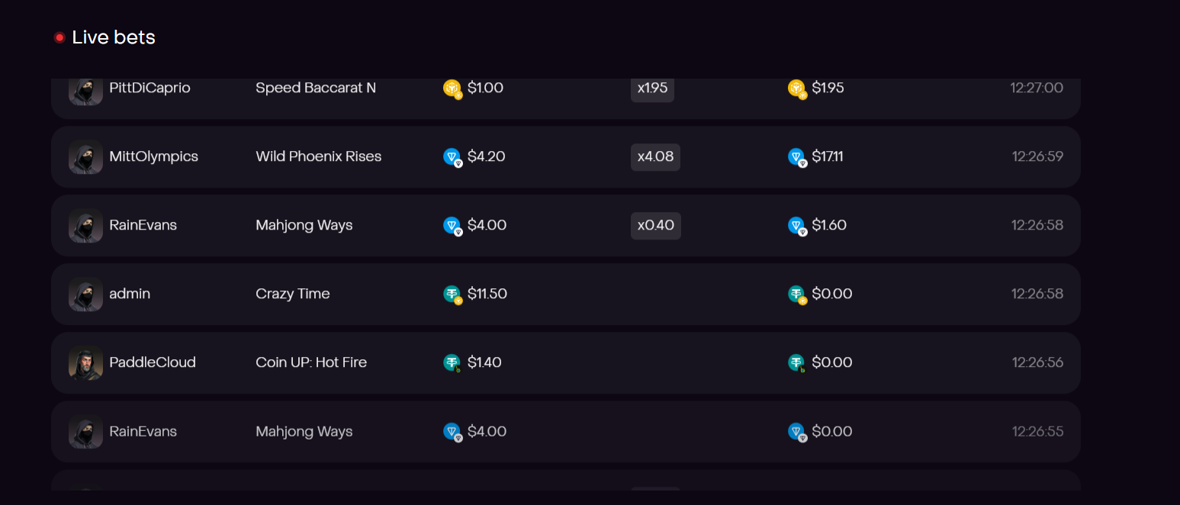1180x505 pixels.
Task: Open the Speed Baccarat N game
Action: pos(316,88)
